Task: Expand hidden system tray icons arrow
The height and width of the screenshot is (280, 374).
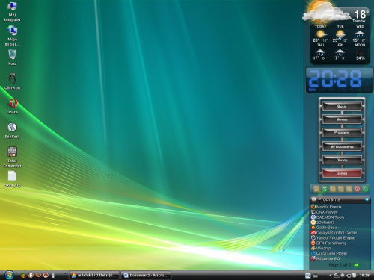Action: pyautogui.click(x=331, y=276)
